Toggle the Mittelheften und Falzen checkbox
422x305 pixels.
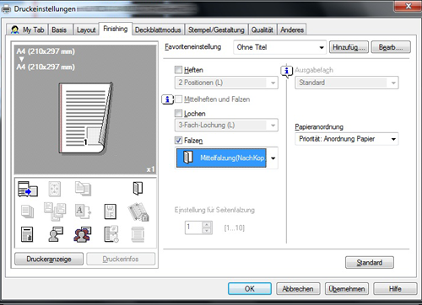(x=178, y=99)
